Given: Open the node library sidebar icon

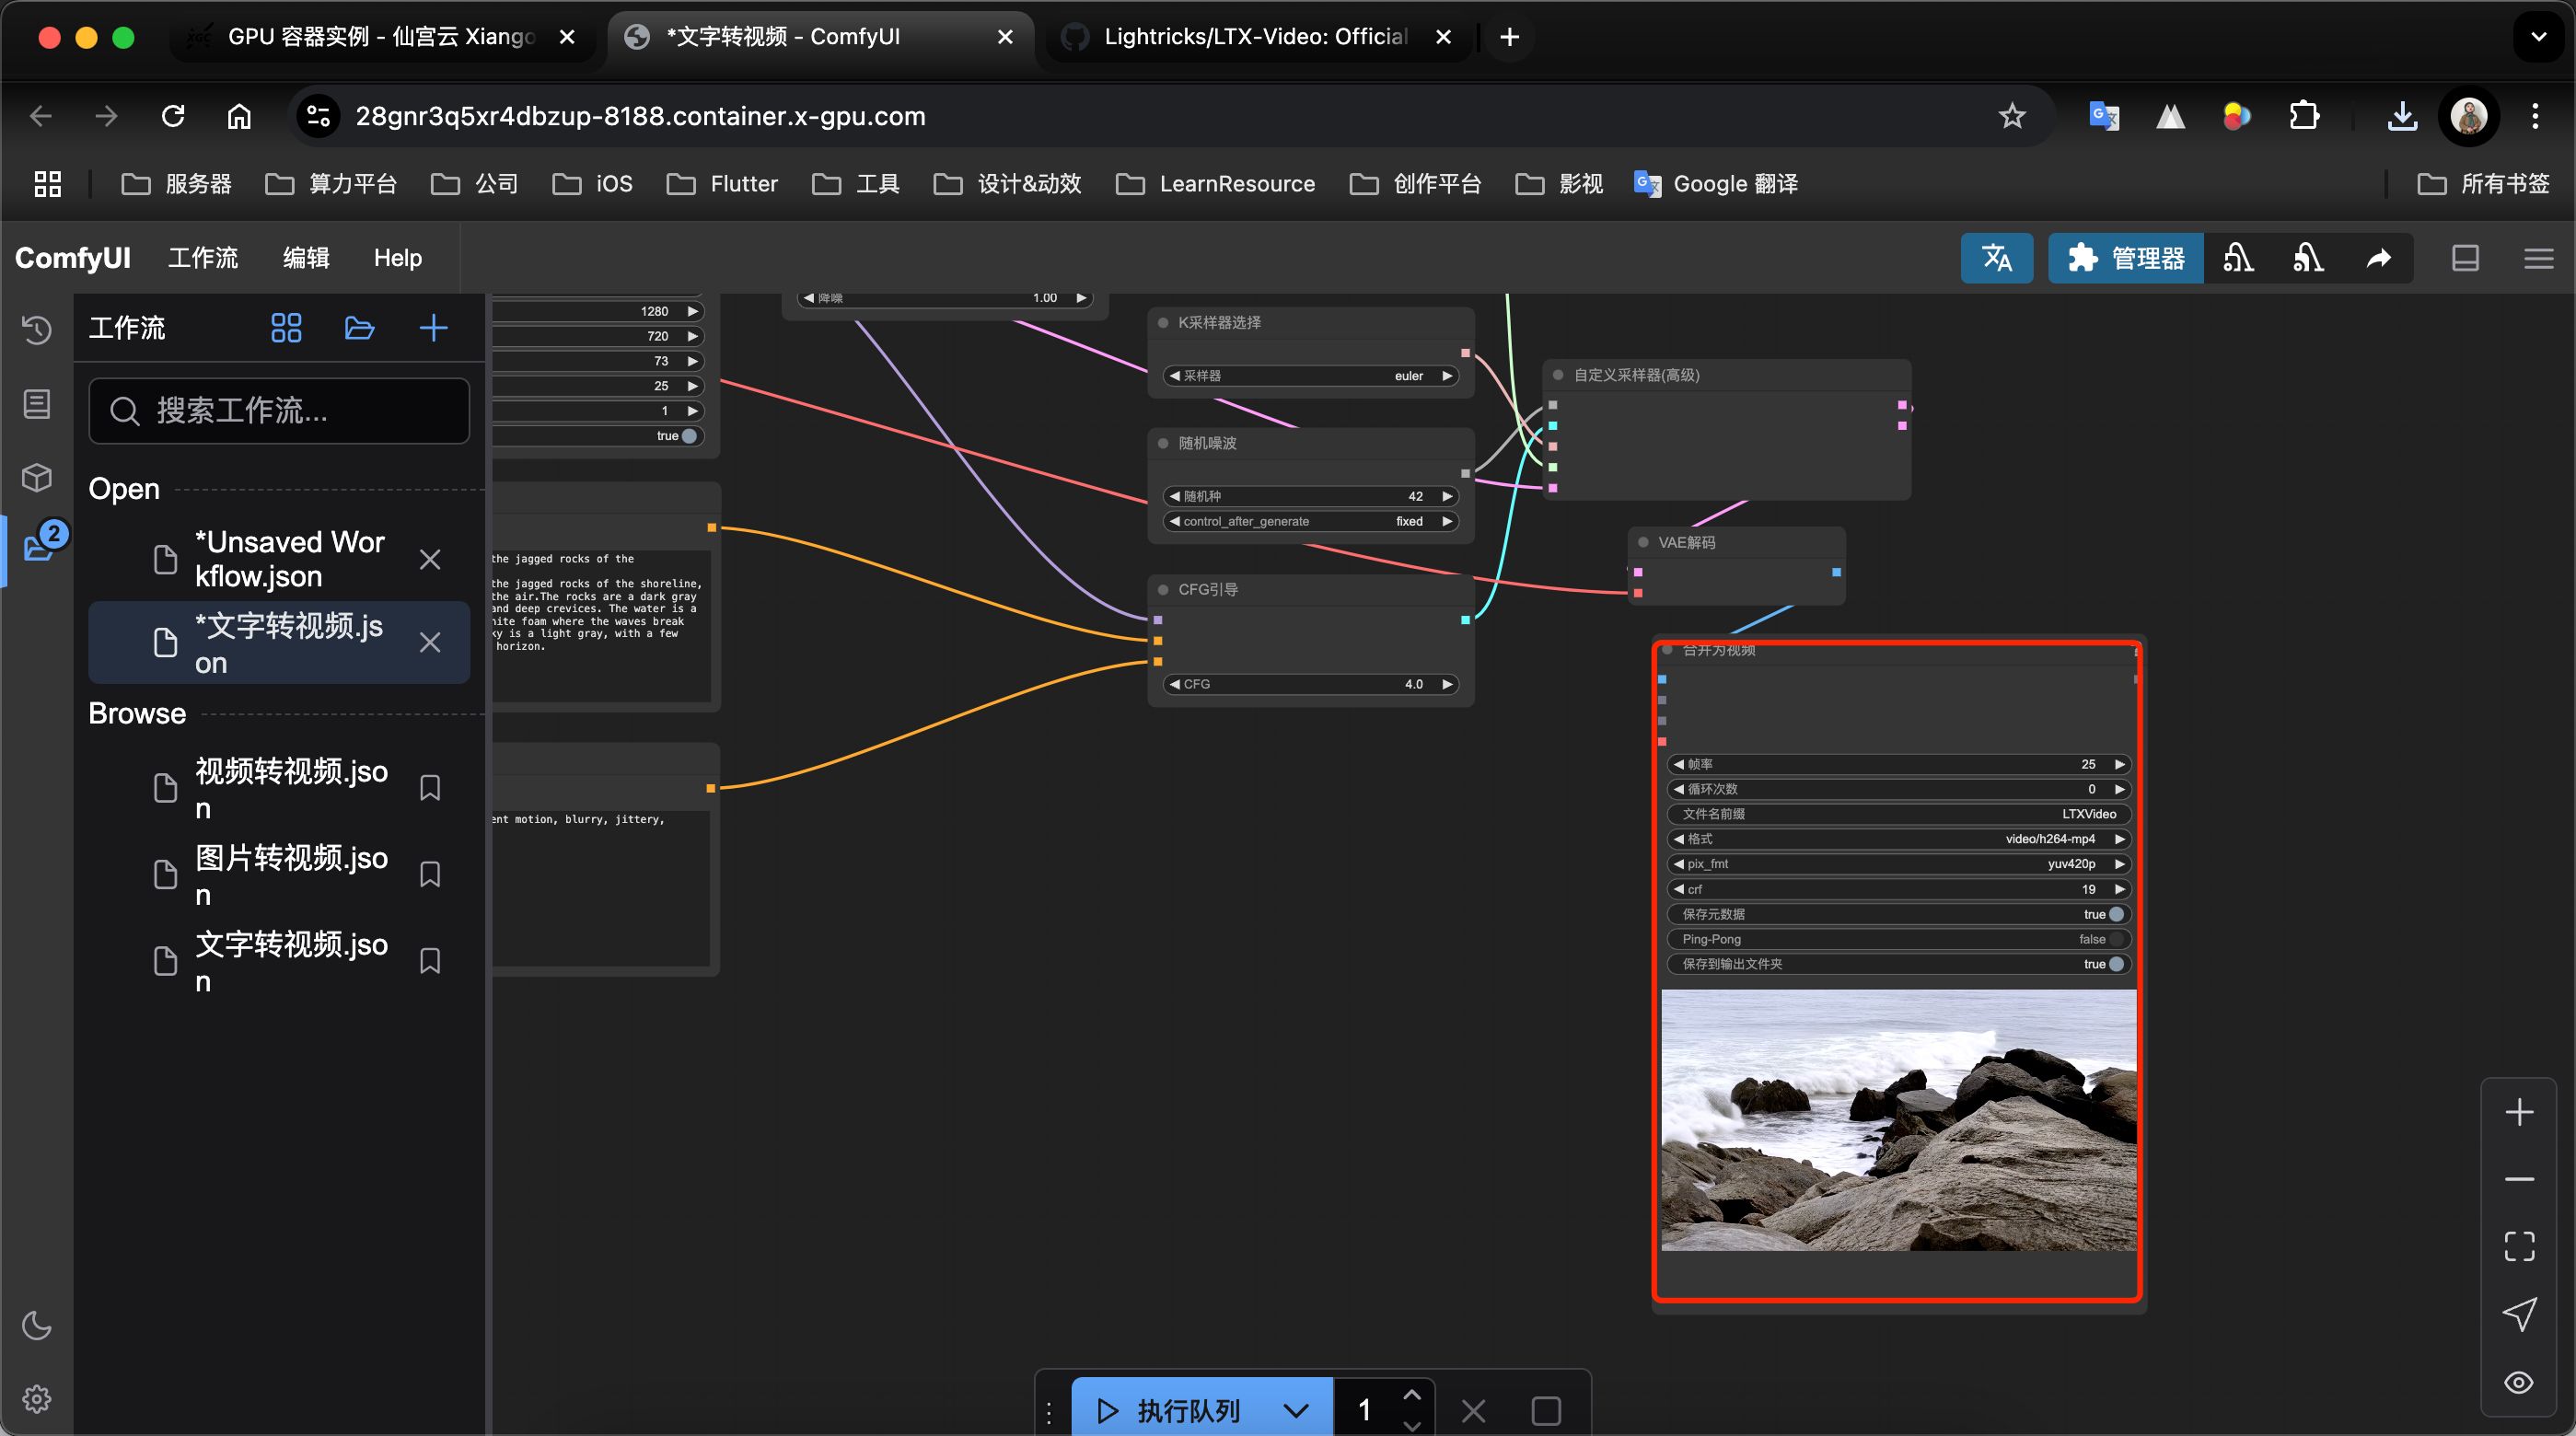Looking at the screenshot, I should (x=37, y=404).
